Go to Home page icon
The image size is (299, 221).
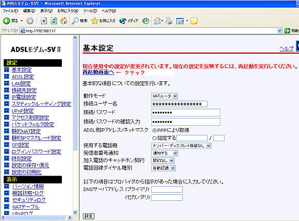[x=64, y=21]
